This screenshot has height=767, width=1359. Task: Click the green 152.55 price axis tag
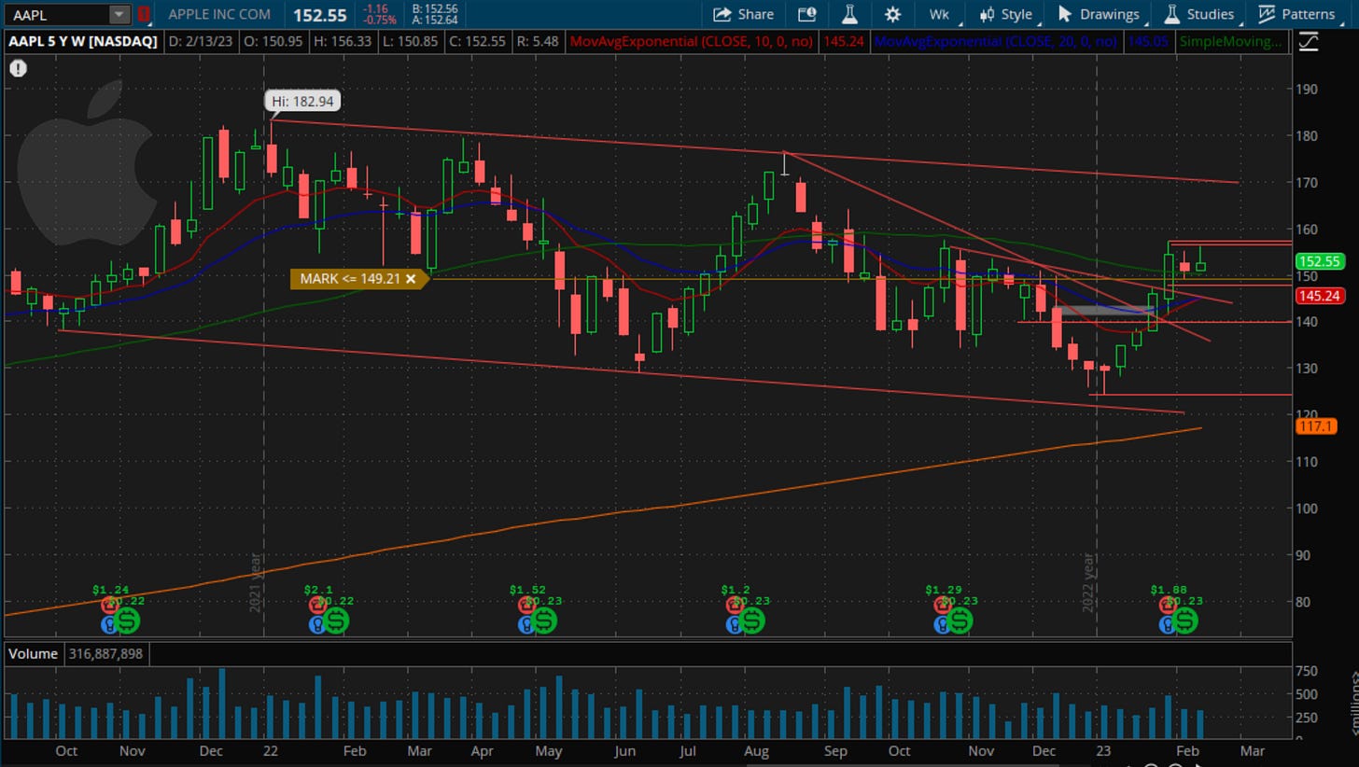[x=1320, y=261]
